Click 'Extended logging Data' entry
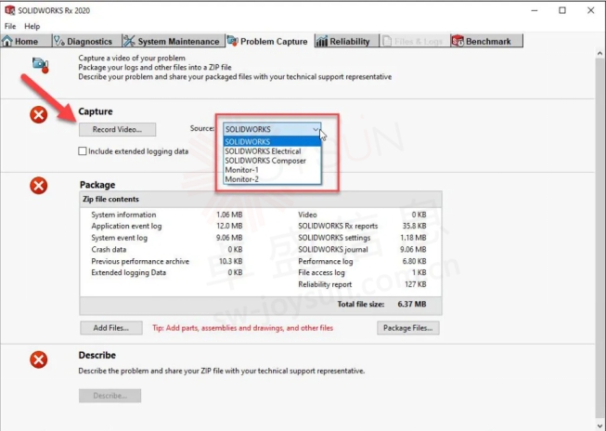Viewport: 606px width, 431px height. 128,273
